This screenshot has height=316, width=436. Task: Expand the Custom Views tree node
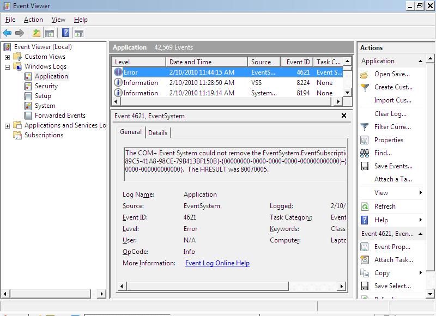[x=8, y=57]
